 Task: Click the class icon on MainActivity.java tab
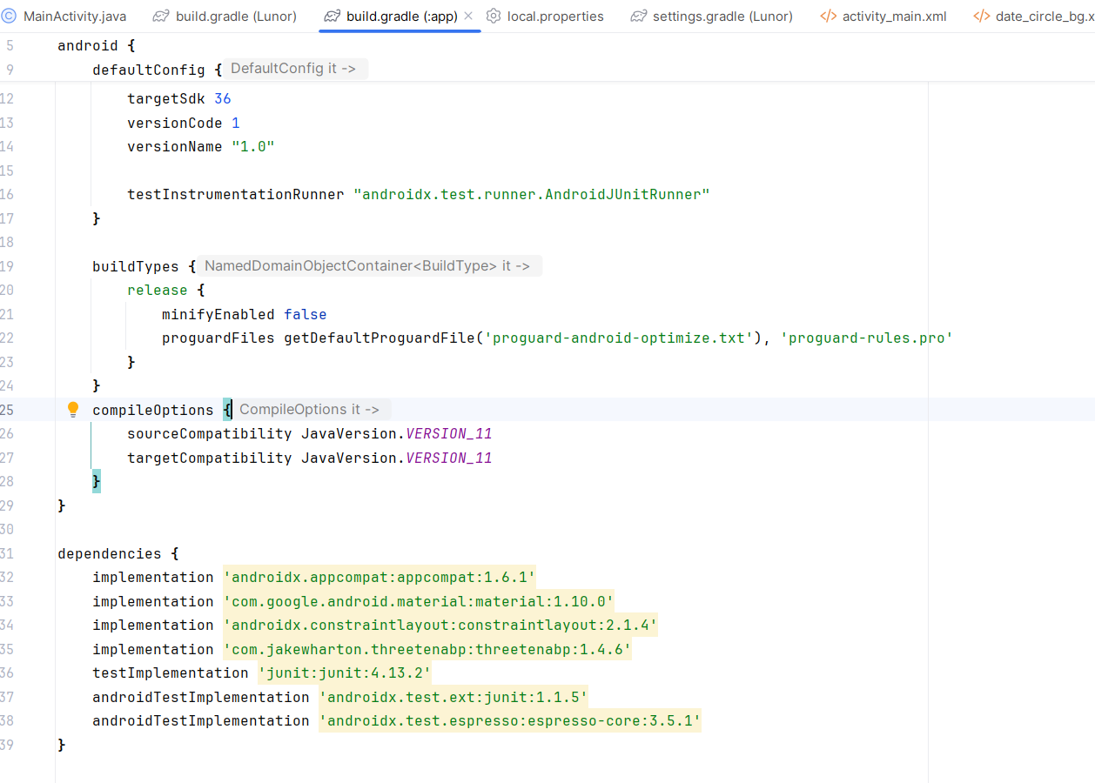pyautogui.click(x=10, y=17)
